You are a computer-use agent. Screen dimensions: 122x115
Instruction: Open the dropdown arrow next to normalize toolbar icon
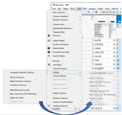tap(99, 13)
